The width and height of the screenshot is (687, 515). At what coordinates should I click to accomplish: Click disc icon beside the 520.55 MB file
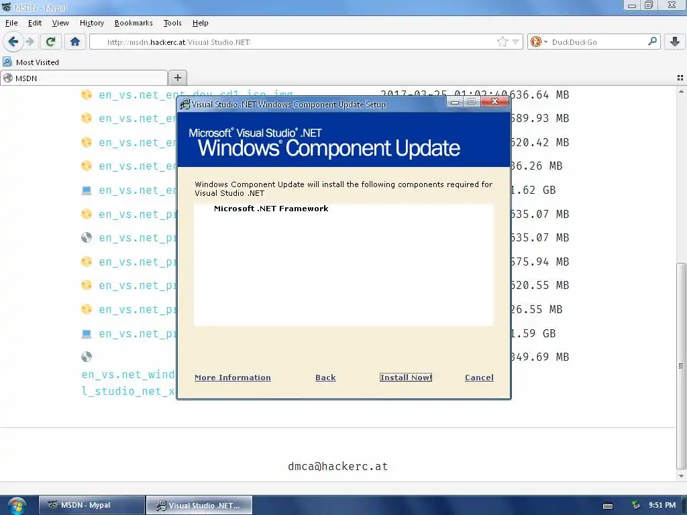[x=87, y=285]
